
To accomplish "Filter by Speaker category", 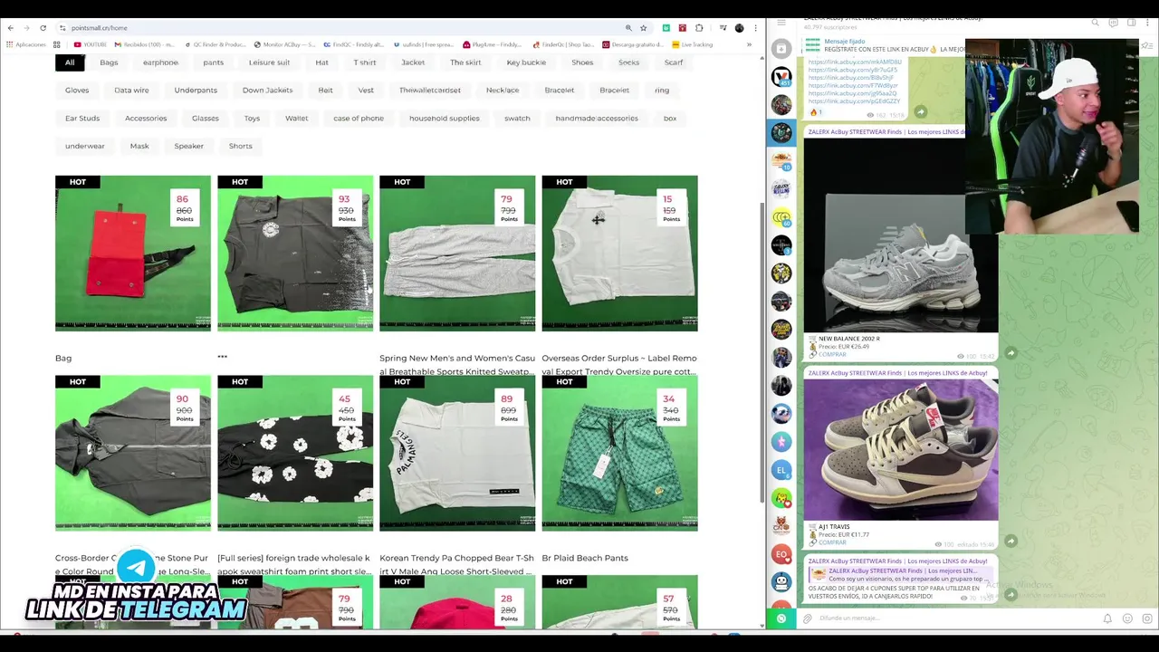I will click(189, 146).
